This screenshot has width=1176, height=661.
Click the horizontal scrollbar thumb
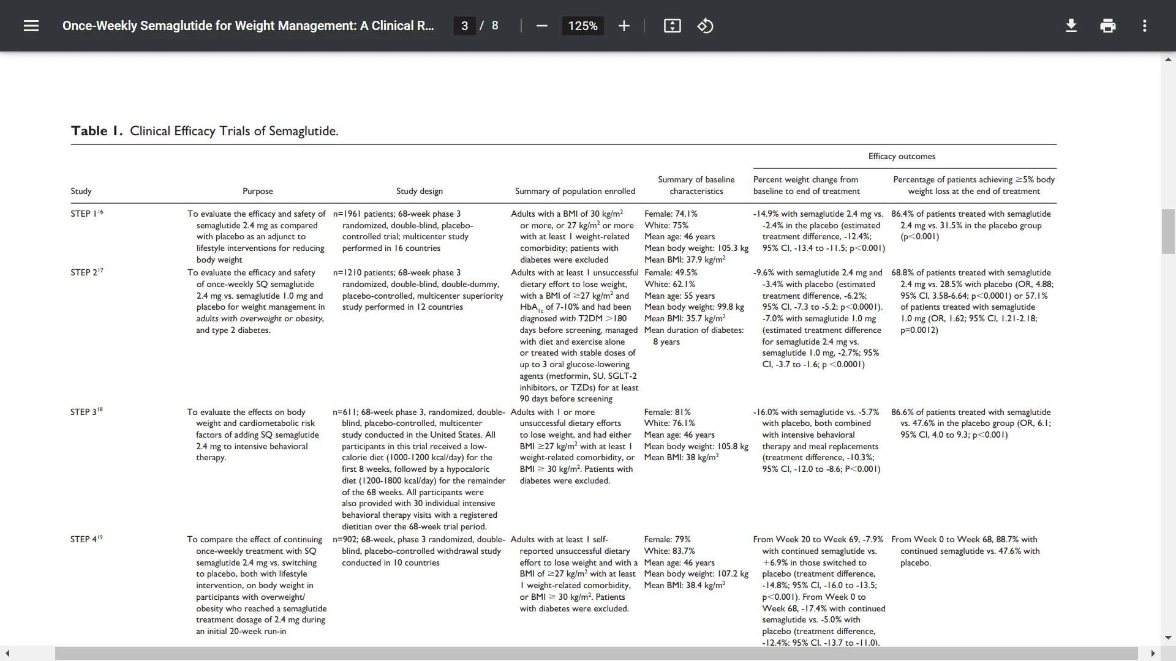(596, 654)
